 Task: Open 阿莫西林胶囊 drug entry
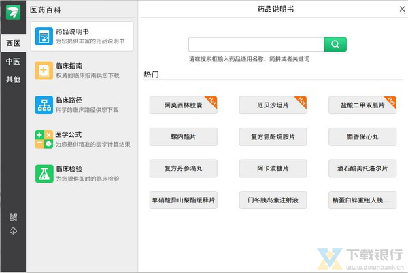pos(183,106)
